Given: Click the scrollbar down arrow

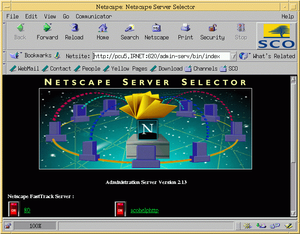Looking at the screenshot, I should [293, 213].
